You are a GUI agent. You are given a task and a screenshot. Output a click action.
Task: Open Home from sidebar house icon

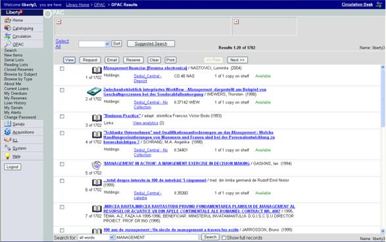coord(8,20)
